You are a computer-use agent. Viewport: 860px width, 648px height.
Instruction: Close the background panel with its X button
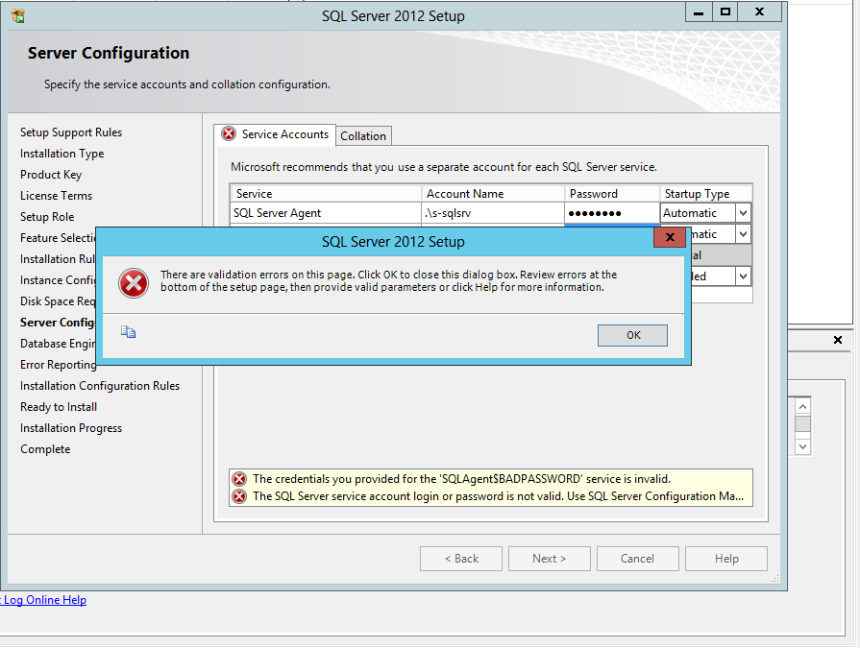click(838, 340)
